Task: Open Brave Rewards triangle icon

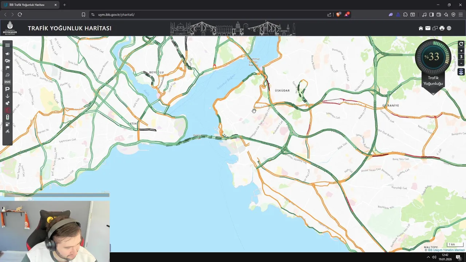Action: click(347, 15)
